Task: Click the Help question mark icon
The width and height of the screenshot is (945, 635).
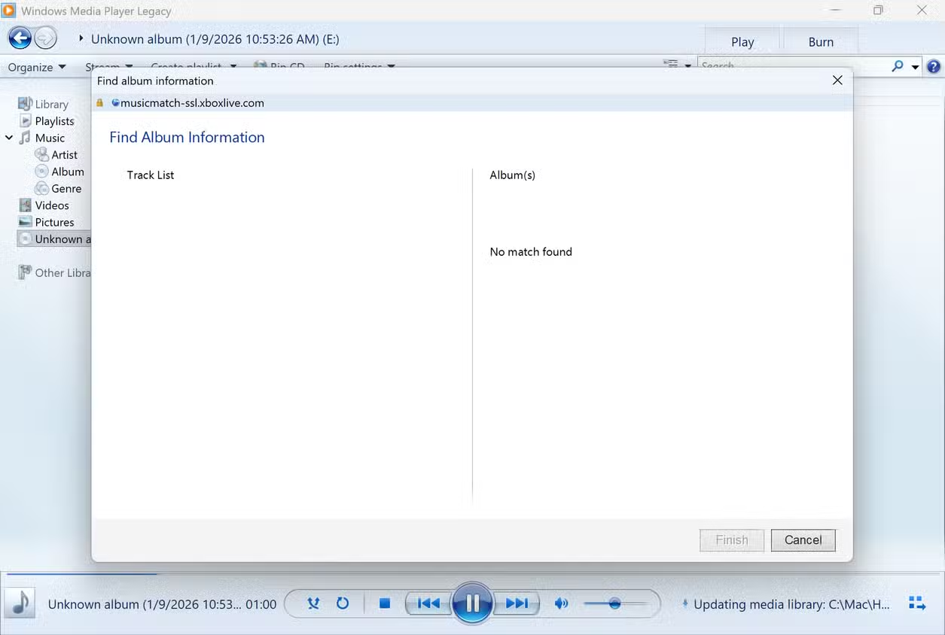Action: click(x=934, y=66)
